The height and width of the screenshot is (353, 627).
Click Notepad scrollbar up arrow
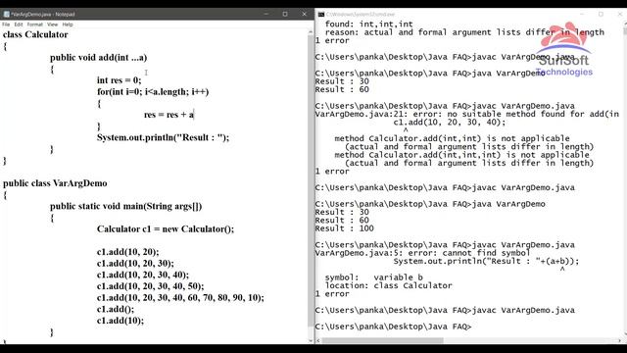[x=311, y=31]
